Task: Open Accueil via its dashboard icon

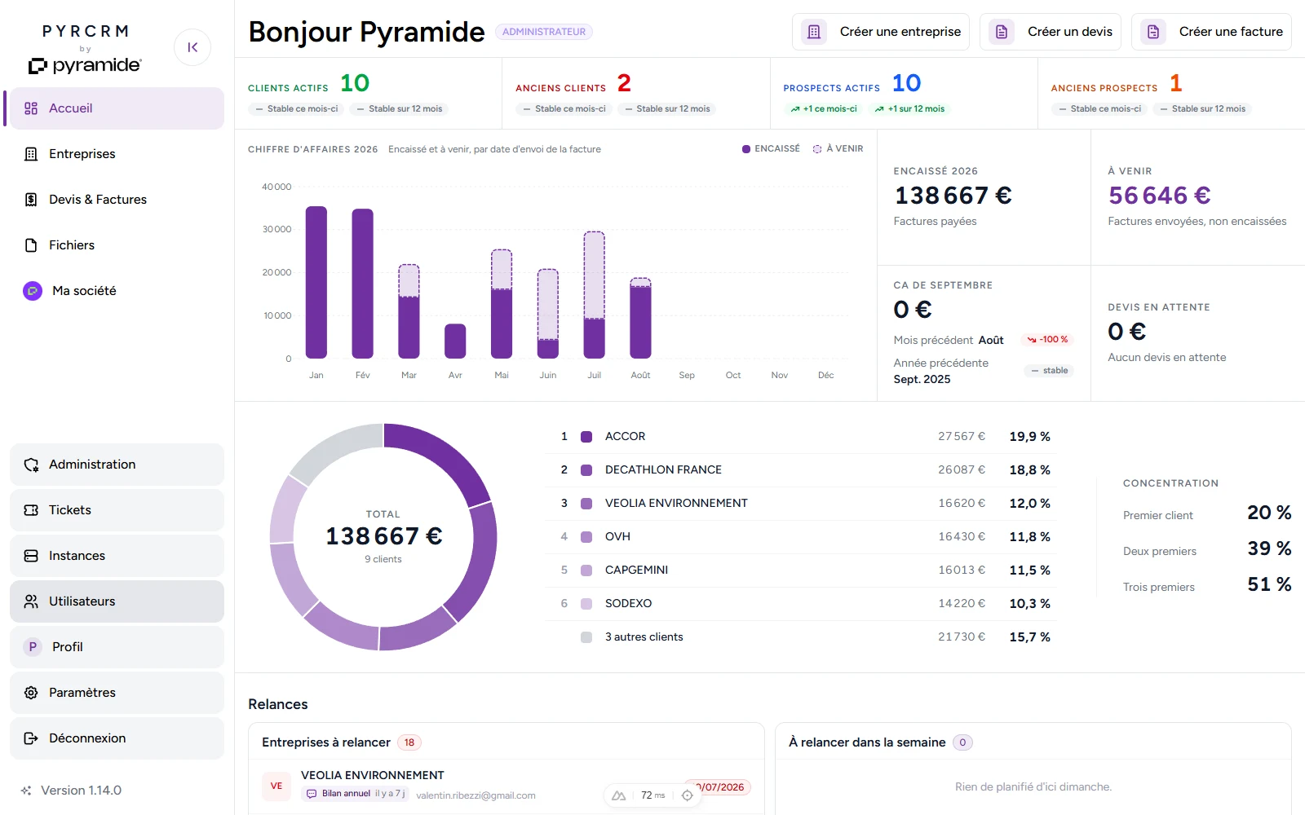Action: [x=31, y=108]
